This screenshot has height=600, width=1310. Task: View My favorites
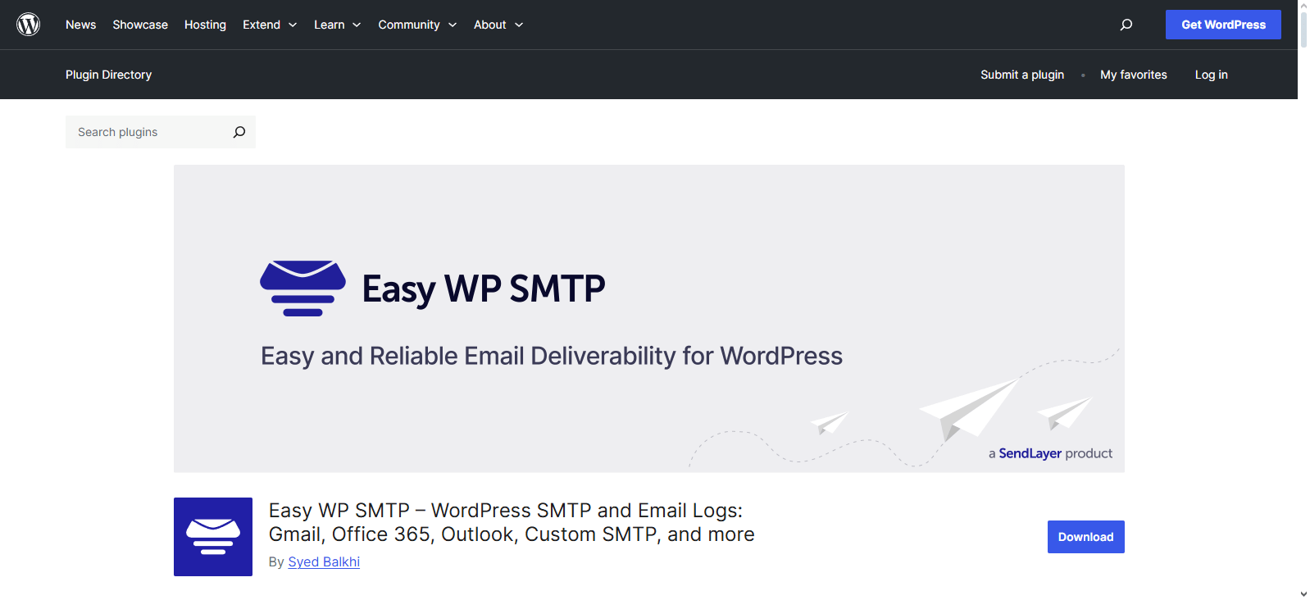[x=1133, y=75]
